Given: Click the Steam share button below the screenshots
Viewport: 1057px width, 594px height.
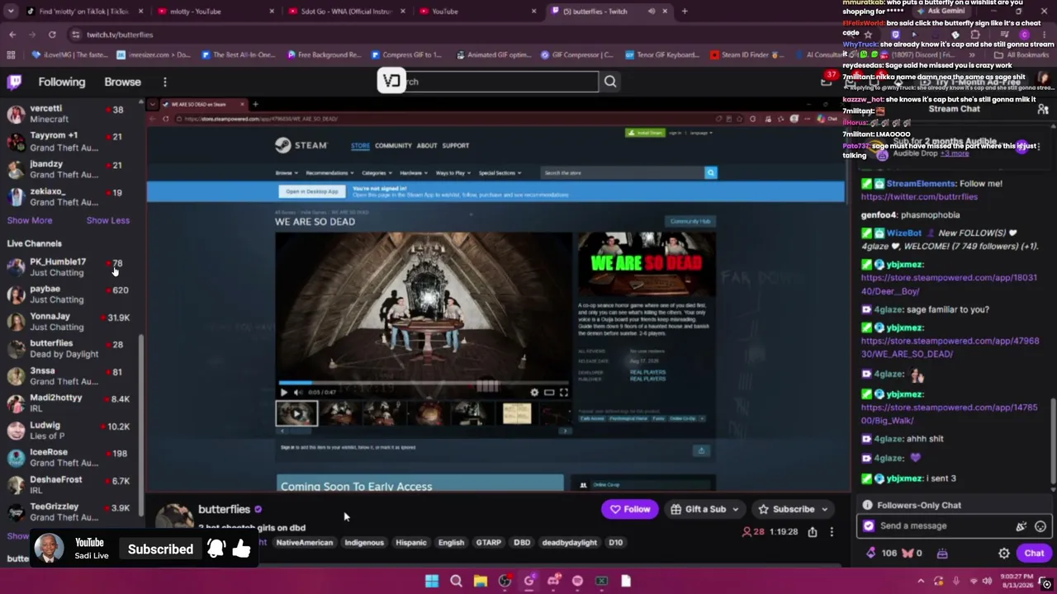Looking at the screenshot, I should click(x=701, y=450).
